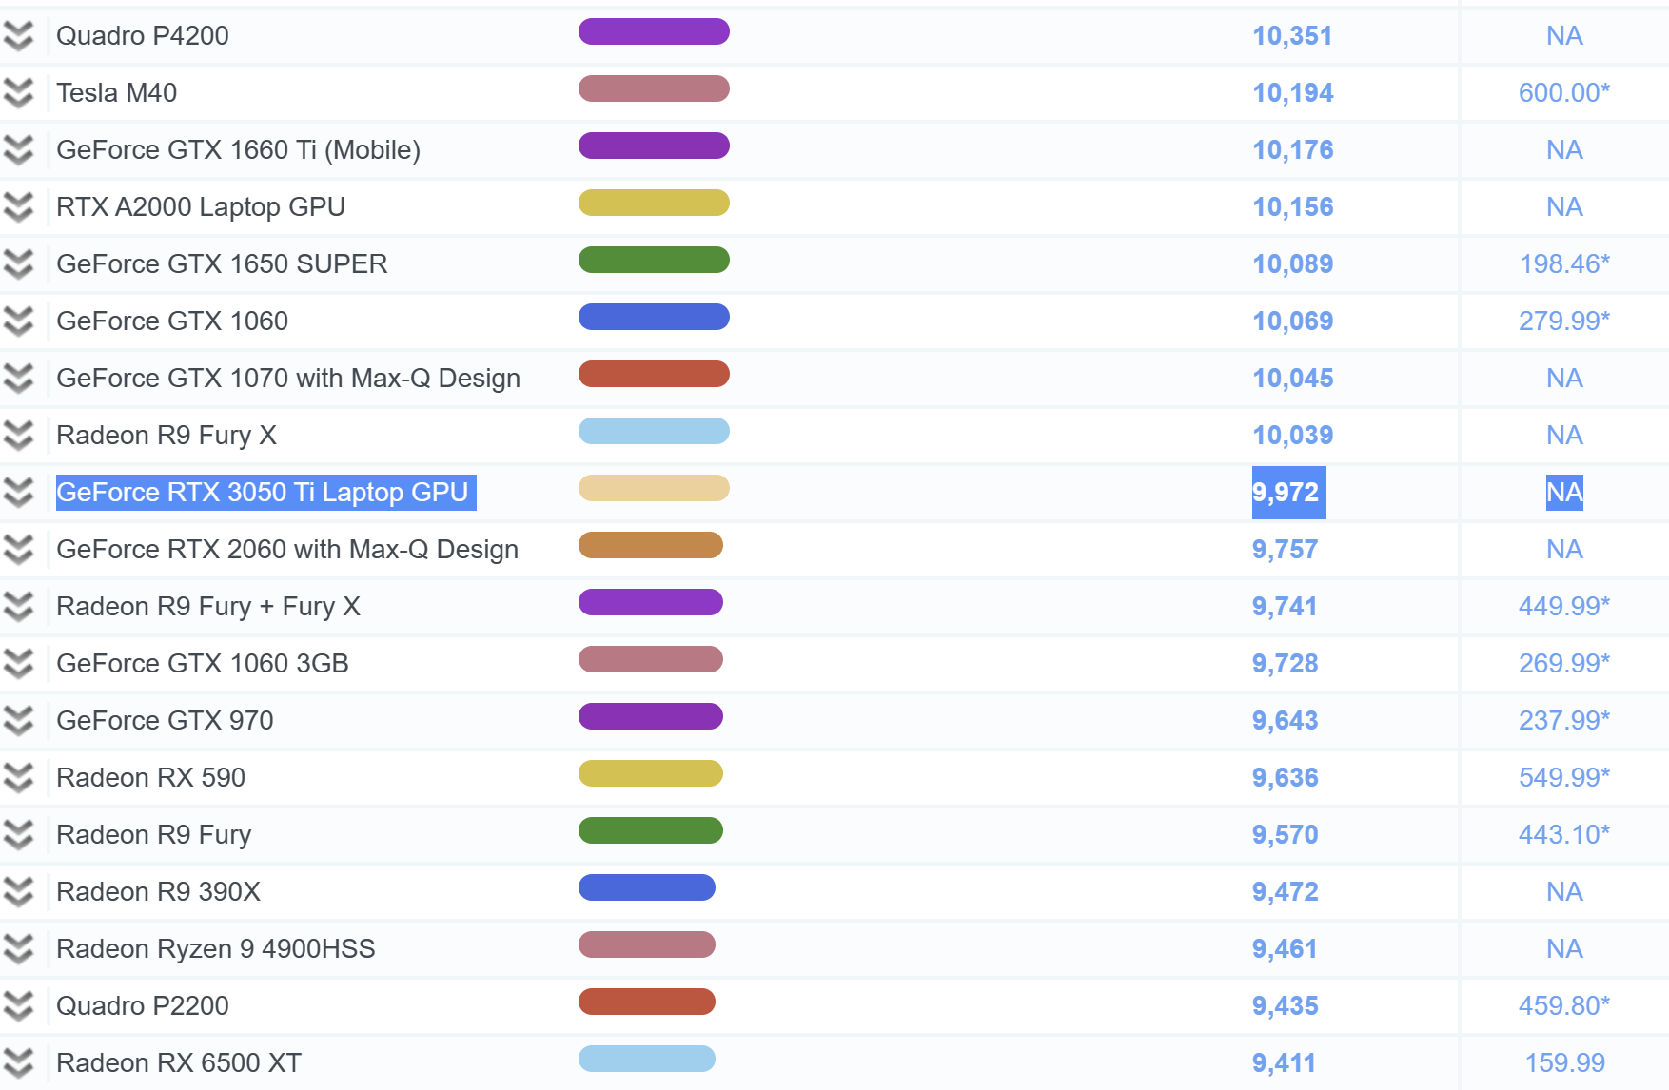Expand the Radeon R9 390X row chevron

pyautogui.click(x=18, y=892)
